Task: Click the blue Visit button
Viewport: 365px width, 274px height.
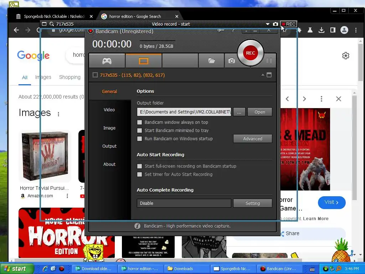Action: pyautogui.click(x=332, y=202)
